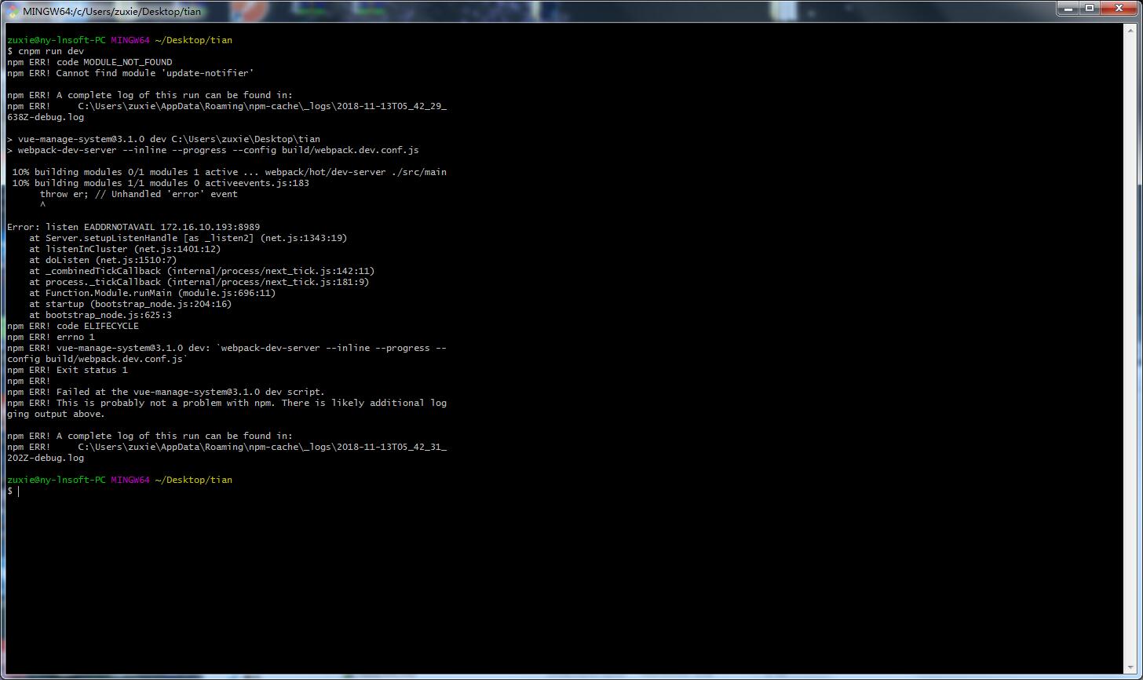
Task: Click 'at Server.setupListenHandle' stack trace line
Action: pos(188,238)
